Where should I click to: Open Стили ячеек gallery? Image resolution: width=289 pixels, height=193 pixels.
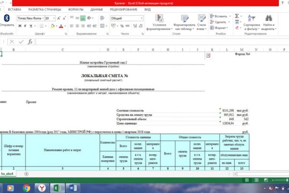(x=201, y=22)
